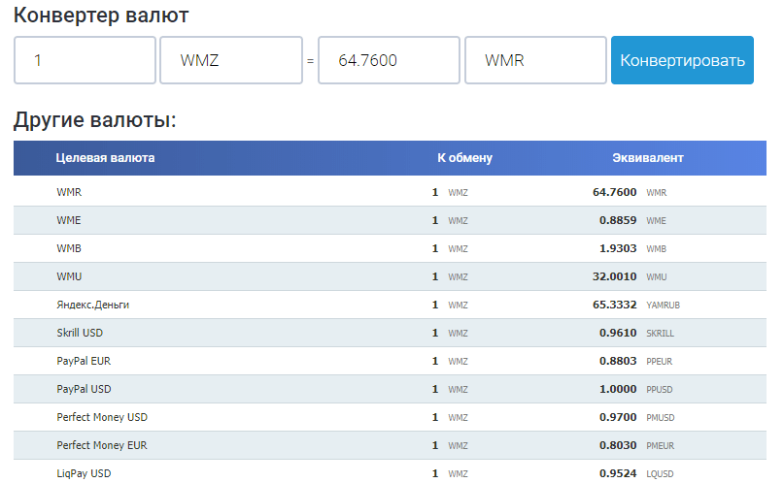Image resolution: width=784 pixels, height=483 pixels.
Task: Select the WME row name
Action: [69, 220]
